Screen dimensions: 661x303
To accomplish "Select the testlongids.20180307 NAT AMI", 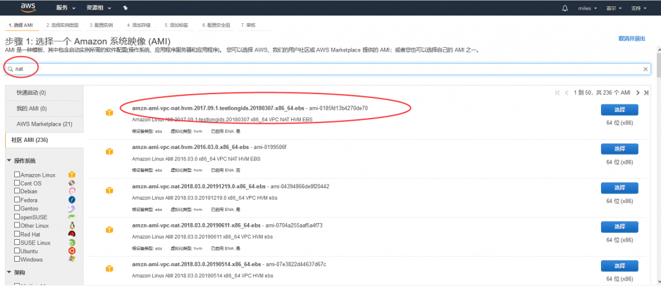I will [x=619, y=110].
